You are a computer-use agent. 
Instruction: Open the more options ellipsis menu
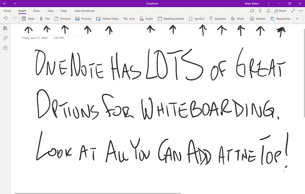(301, 11)
